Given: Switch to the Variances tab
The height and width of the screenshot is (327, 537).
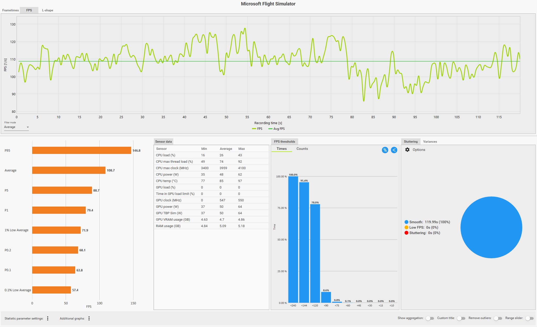Looking at the screenshot, I should click(430, 142).
